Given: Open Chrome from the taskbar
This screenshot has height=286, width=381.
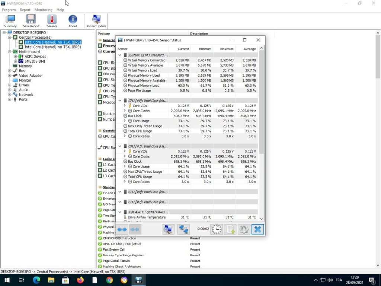Looking at the screenshot, I should point(109,280).
